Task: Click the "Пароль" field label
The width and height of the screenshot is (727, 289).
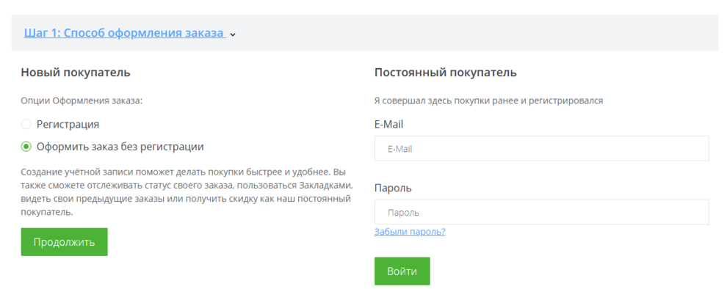Action: pos(393,189)
